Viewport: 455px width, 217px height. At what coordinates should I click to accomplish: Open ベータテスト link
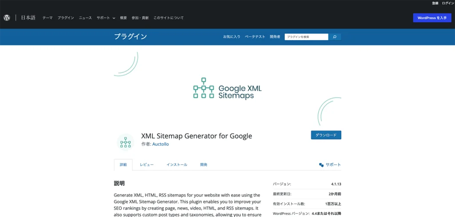pyautogui.click(x=255, y=37)
